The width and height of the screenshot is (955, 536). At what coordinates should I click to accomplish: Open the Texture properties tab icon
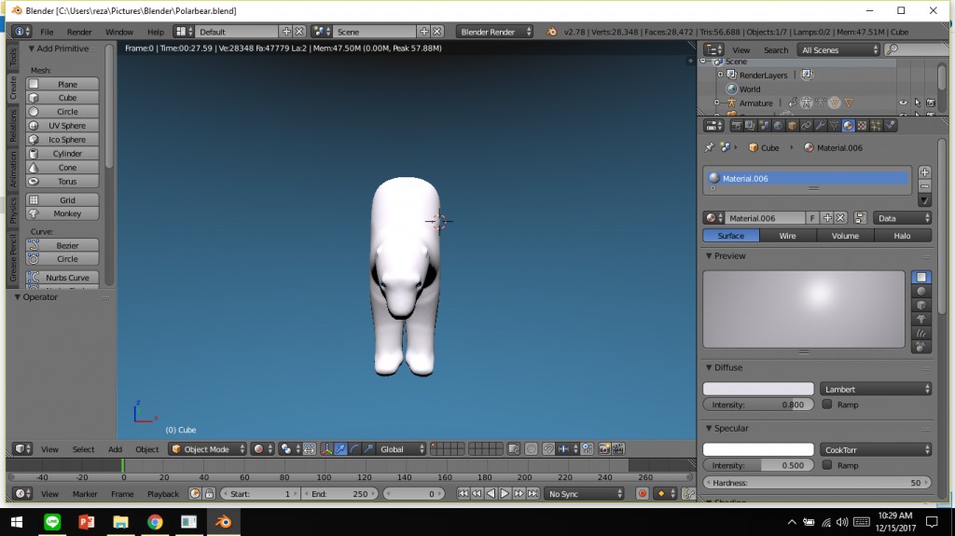coord(862,126)
